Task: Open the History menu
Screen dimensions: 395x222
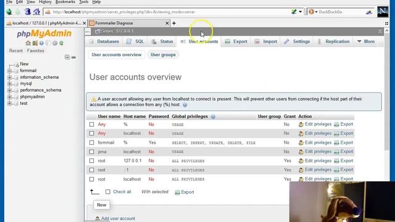Action: point(45,2)
